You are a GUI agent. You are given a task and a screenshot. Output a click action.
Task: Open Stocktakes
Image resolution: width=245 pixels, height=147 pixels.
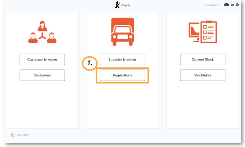click(x=203, y=75)
